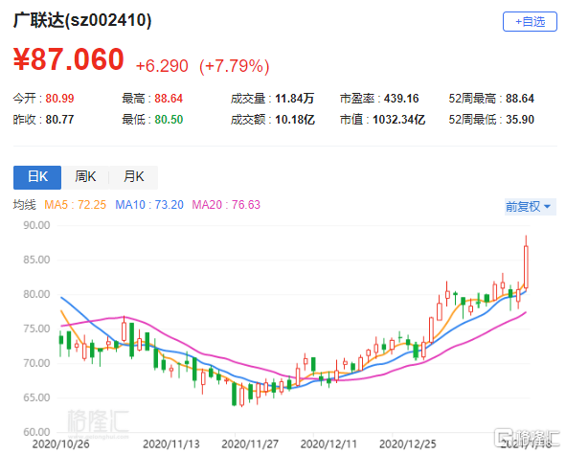Click the 65.00 y-axis label
Image resolution: width=566 pixels, height=454 pixels.
[36, 397]
